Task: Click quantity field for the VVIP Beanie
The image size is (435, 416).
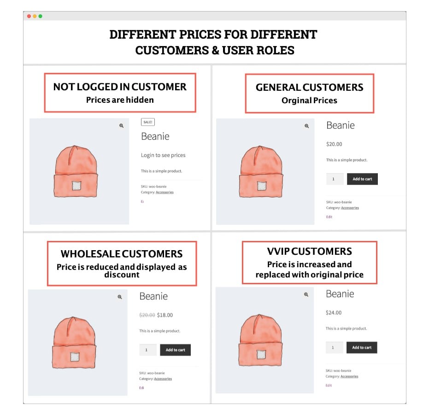Action: 334,348
